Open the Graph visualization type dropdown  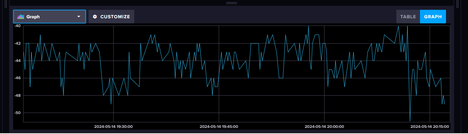49,17
